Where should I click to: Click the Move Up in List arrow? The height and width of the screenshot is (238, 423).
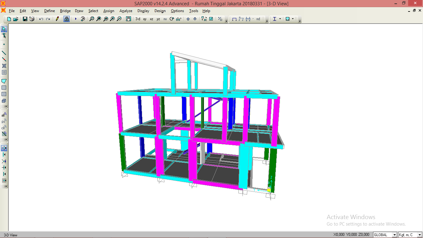pos(188,19)
